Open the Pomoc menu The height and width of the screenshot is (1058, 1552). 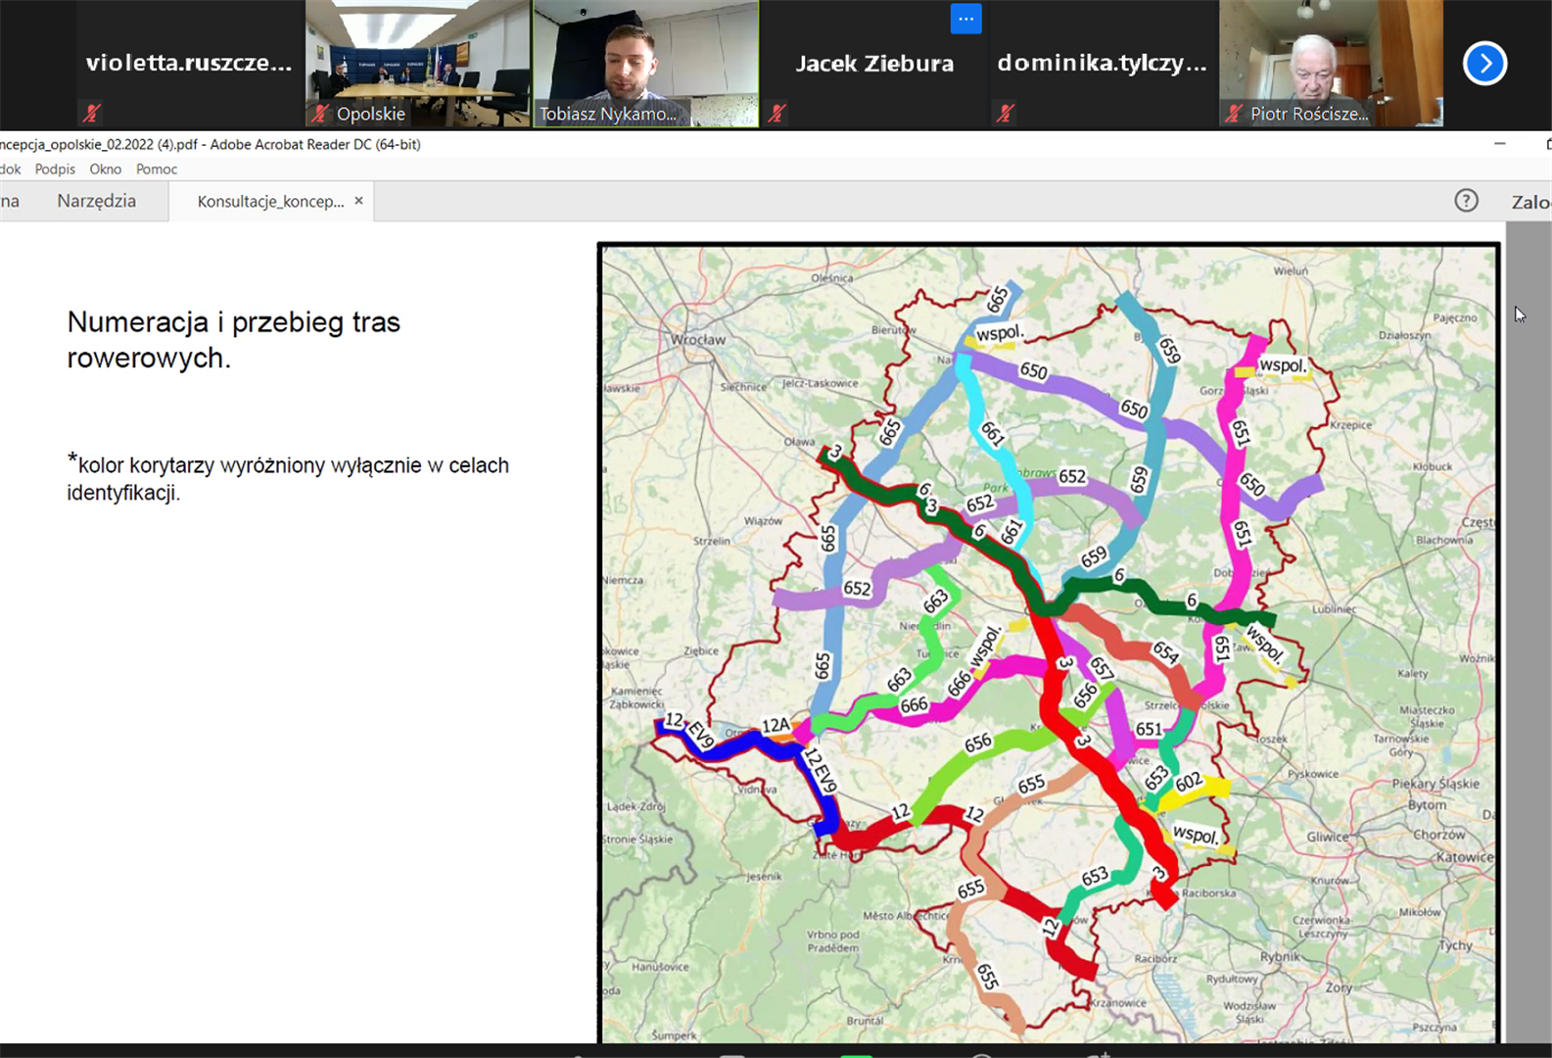click(x=157, y=169)
